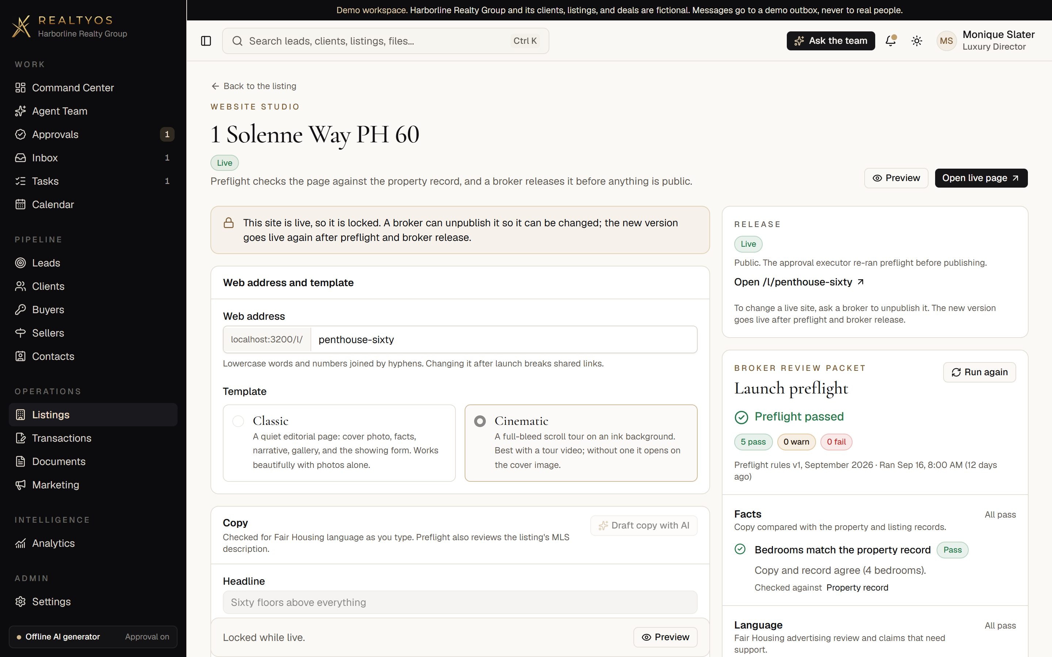Click Run again preflight button
1052x657 pixels.
(x=979, y=372)
